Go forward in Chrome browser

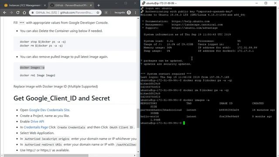click(x=11, y=13)
